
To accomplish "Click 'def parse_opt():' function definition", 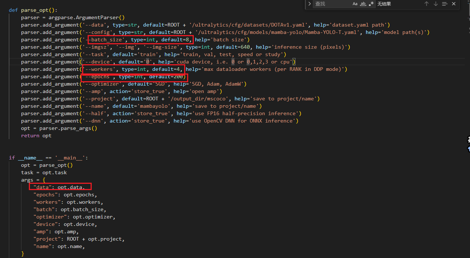I will click(33, 10).
